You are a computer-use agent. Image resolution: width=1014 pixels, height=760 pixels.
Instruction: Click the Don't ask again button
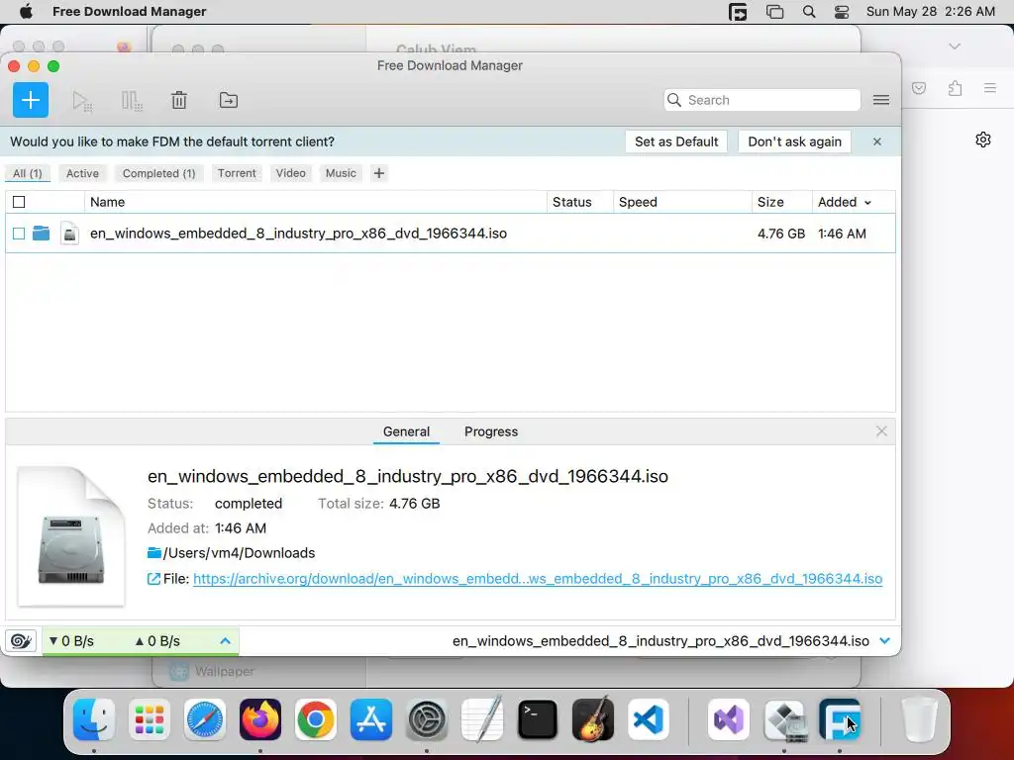(794, 142)
